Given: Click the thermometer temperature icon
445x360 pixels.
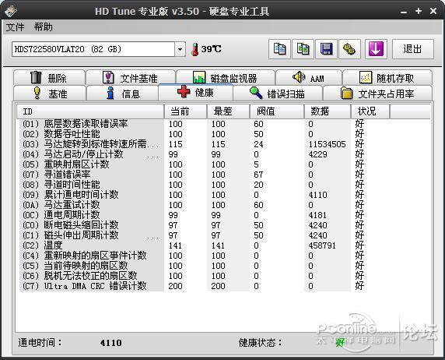Looking at the screenshot, I should click(194, 49).
